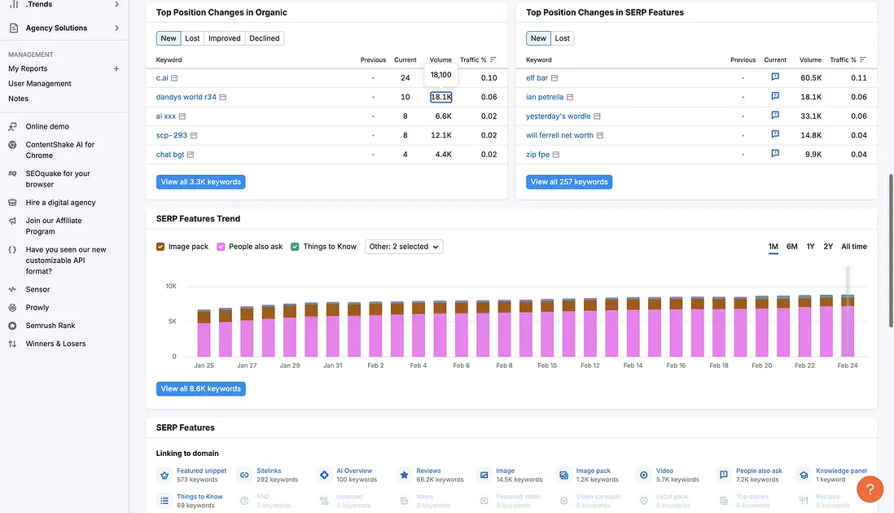
Task: Click the Featured snippet icon
Action: point(164,475)
